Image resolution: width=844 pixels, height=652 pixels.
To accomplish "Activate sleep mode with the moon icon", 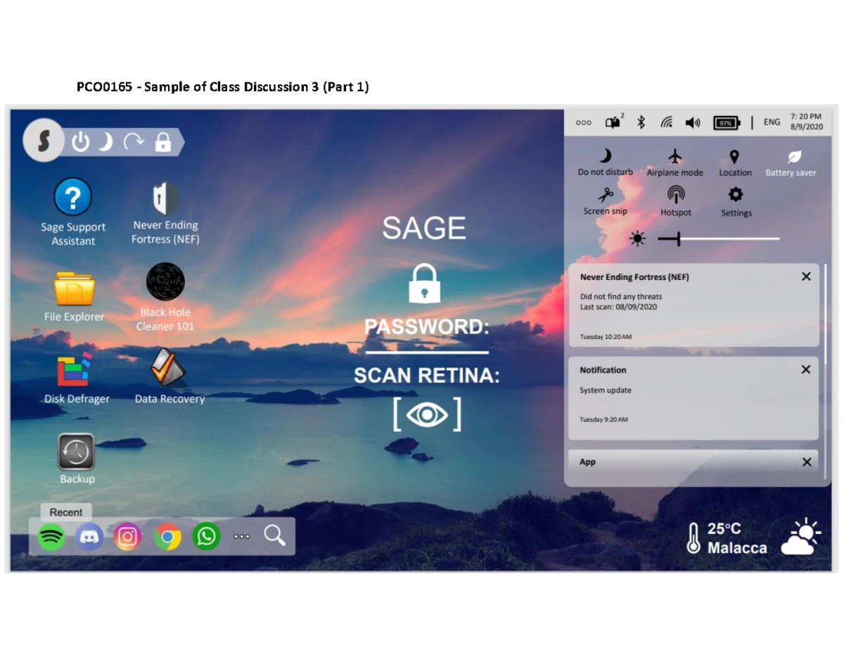I will pyautogui.click(x=105, y=142).
